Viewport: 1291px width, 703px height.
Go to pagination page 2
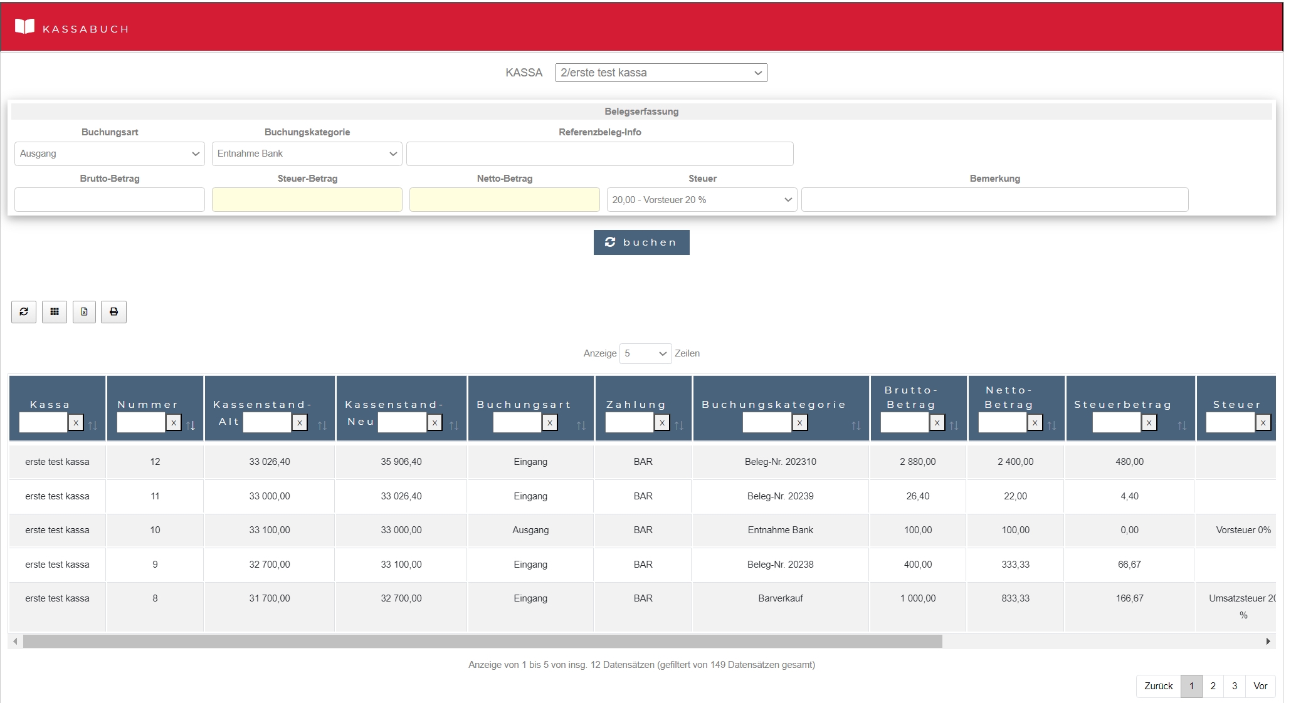1213,686
